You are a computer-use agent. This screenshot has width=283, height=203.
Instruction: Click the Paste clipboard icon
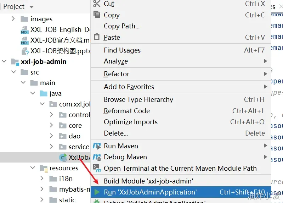point(97,37)
